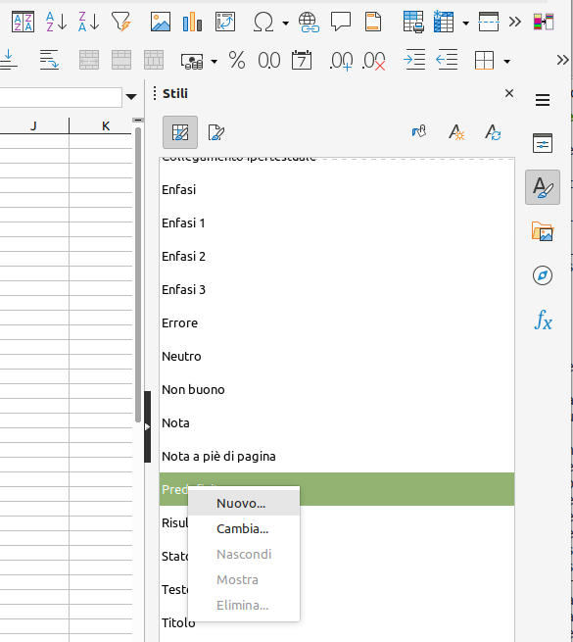Open Styles sidebar deck

[x=543, y=187]
